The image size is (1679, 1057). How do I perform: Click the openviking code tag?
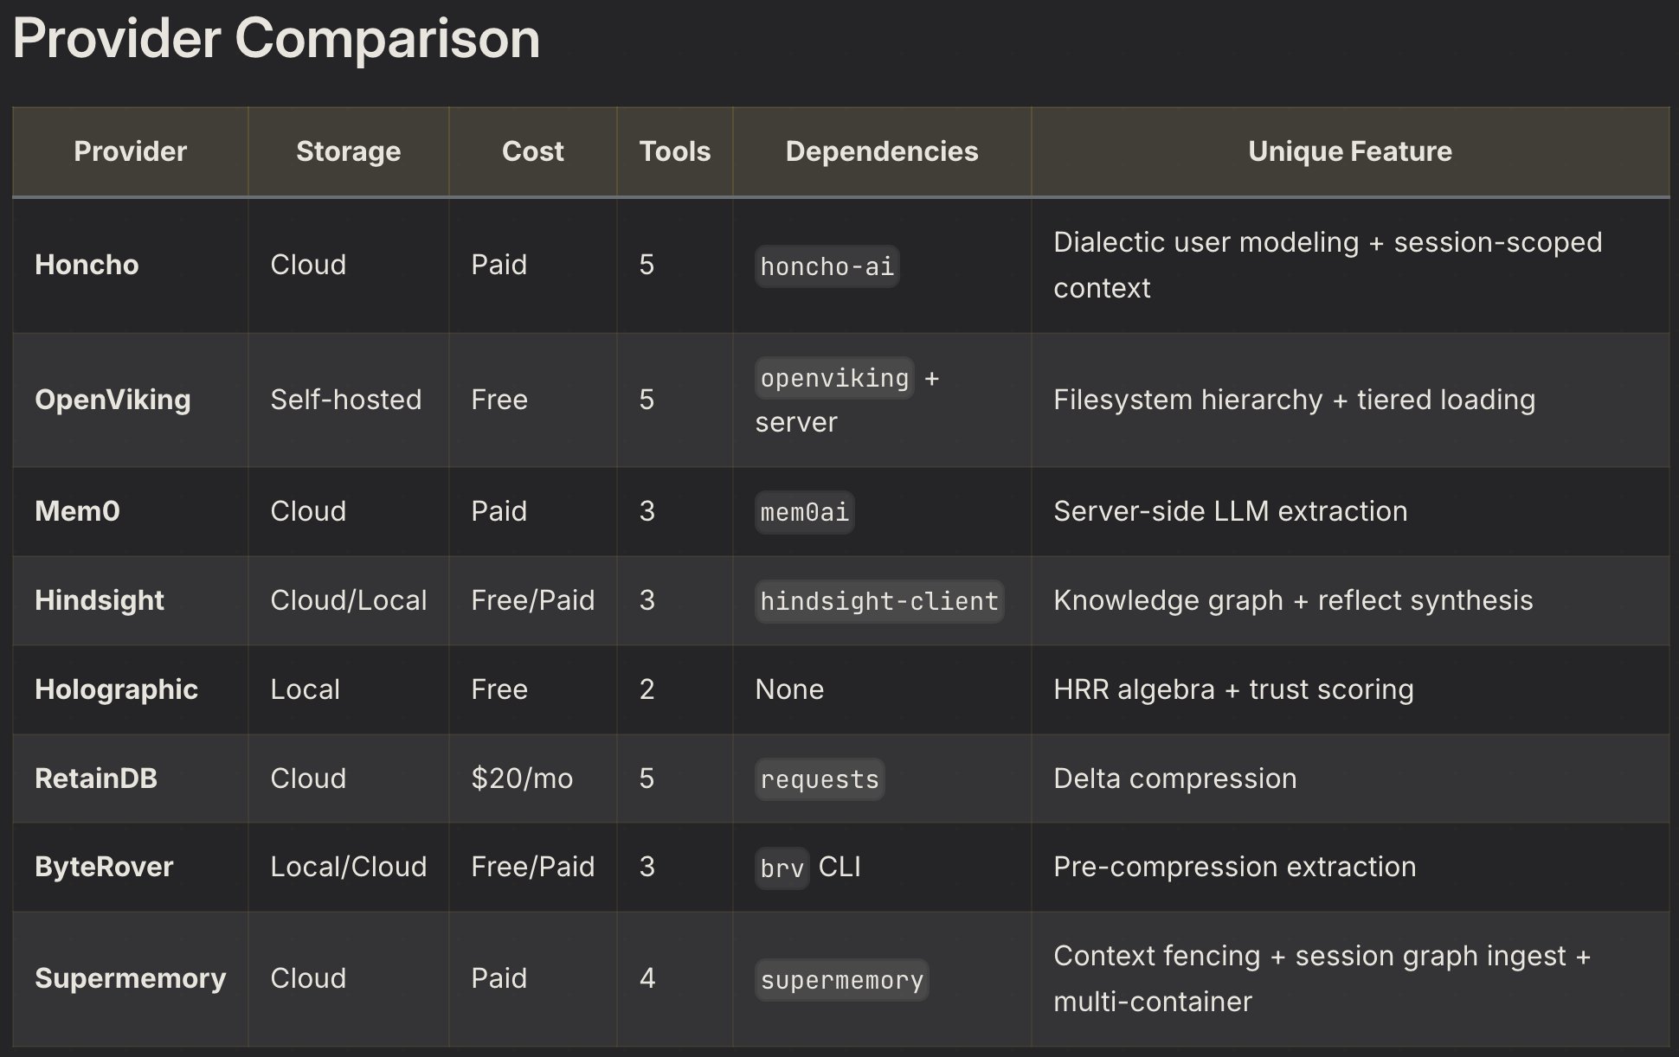point(834,378)
